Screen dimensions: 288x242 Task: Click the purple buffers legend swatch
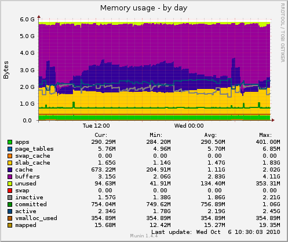(10, 177)
